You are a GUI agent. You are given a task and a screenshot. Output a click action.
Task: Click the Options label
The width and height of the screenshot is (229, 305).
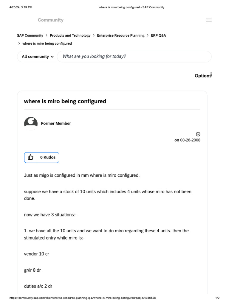point(202,76)
